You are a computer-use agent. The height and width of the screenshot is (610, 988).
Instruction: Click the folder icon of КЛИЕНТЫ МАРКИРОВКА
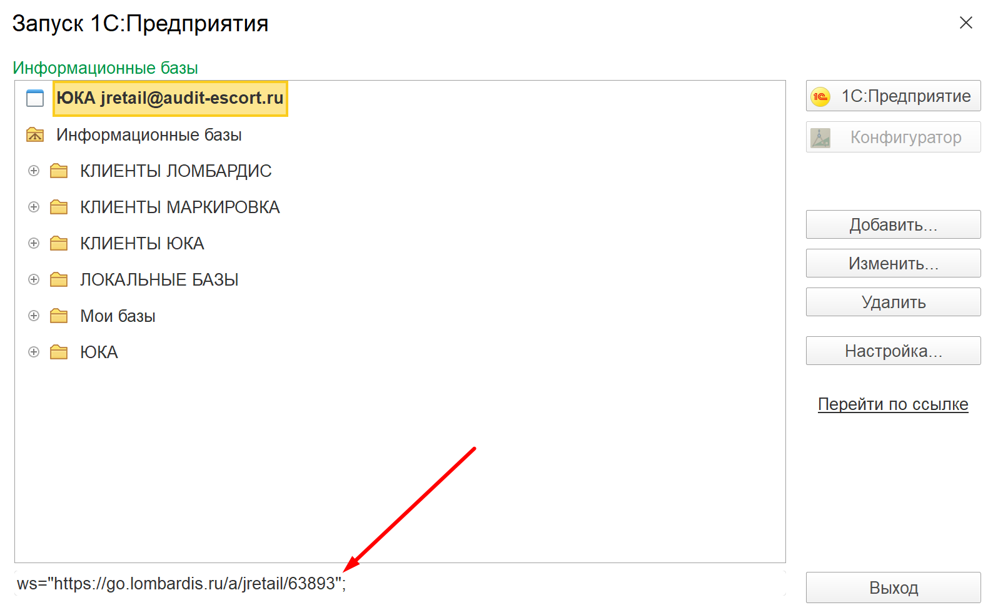pos(59,207)
